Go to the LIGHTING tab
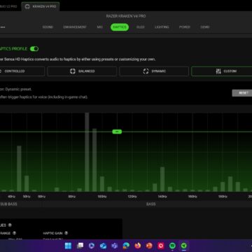This screenshot has height=252, width=252. click(162, 27)
